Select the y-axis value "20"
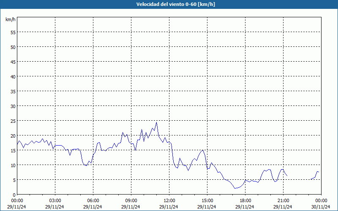 (13, 135)
